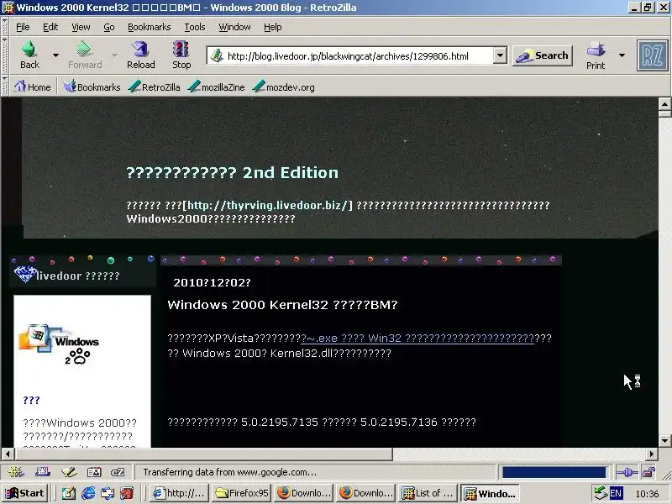Click the 2010?12?02? post date text
672x504 pixels.
tap(212, 283)
